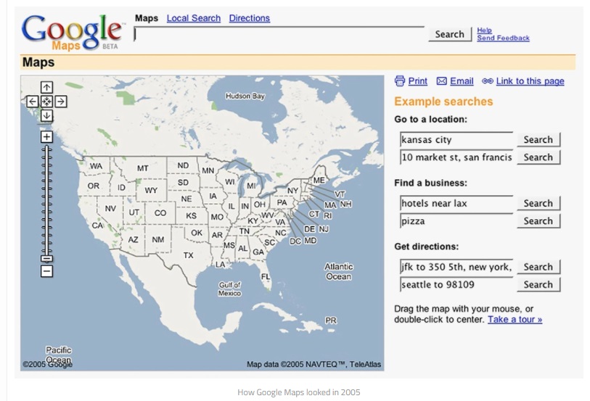Click the pan up arrow on map

pos(46,88)
